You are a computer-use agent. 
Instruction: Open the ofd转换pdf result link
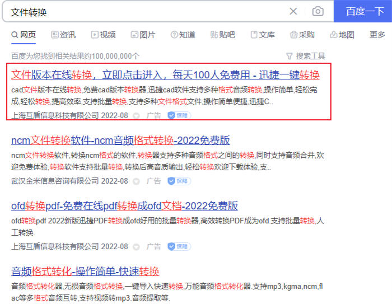coord(124,205)
